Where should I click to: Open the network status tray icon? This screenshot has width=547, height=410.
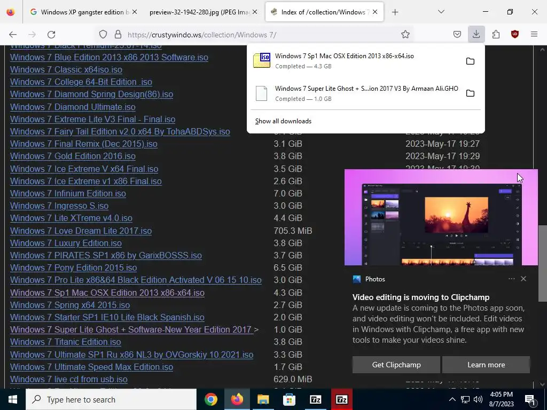(x=465, y=399)
